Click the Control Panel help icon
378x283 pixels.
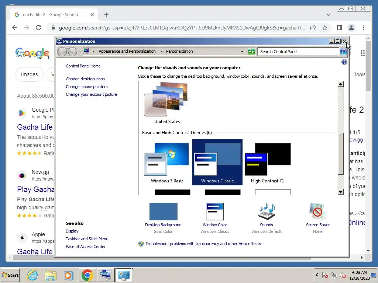coord(344,62)
